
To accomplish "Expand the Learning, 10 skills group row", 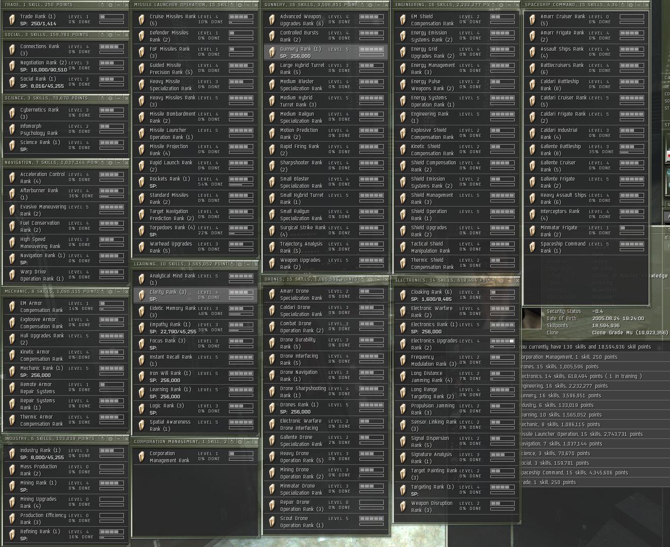I will (x=595, y=415).
